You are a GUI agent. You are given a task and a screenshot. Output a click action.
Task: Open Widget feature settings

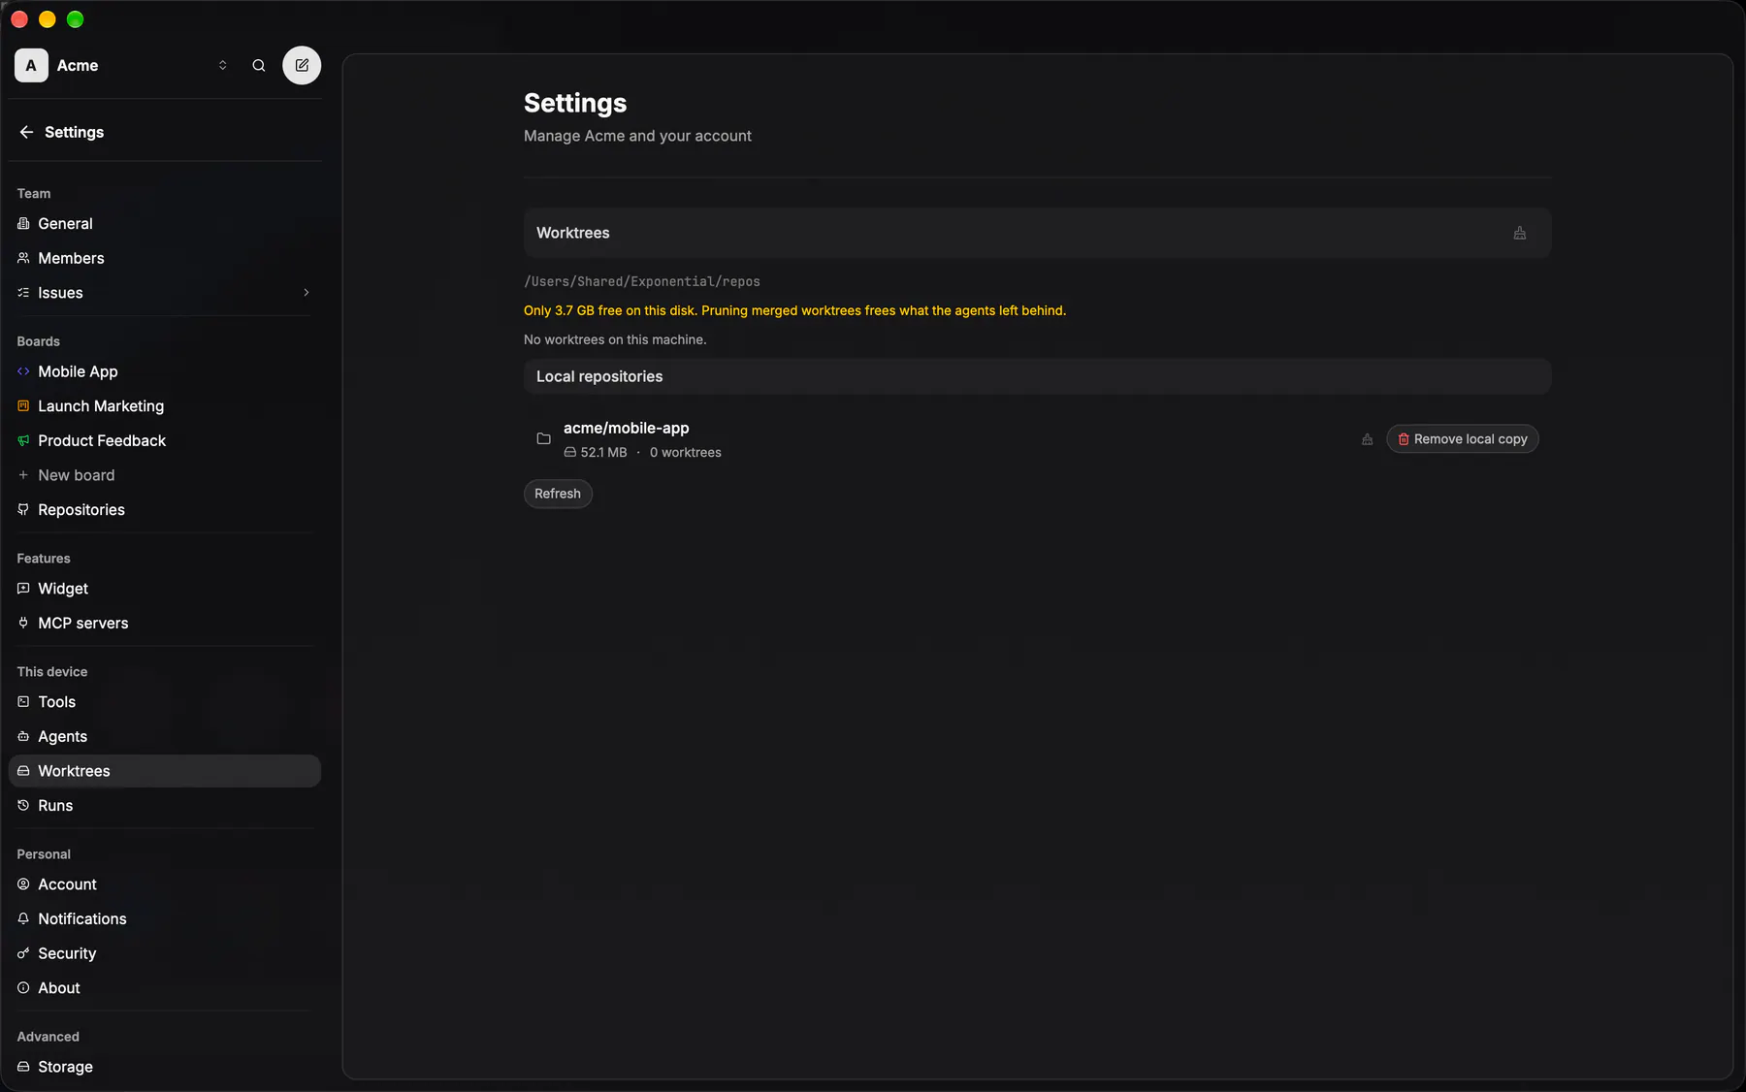click(x=164, y=589)
